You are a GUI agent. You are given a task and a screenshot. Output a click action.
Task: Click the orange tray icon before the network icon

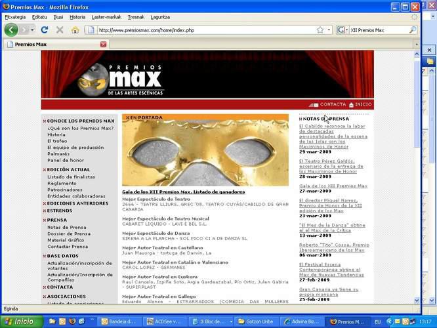tap(405, 321)
